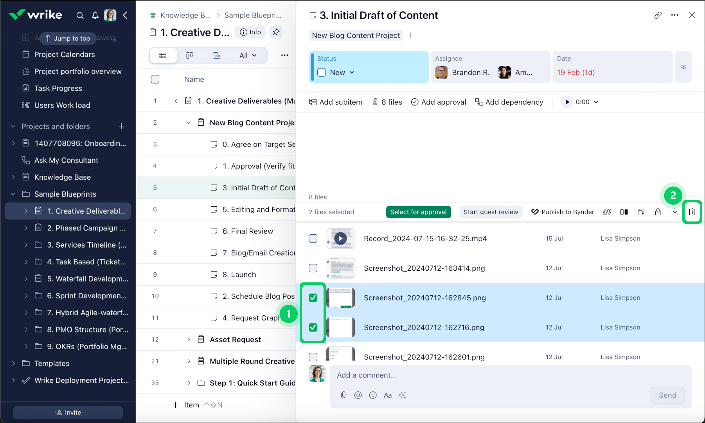Select the Record_2024-07-15 mp4 file checkbox
Image resolution: width=705 pixels, height=423 pixels.
point(313,238)
